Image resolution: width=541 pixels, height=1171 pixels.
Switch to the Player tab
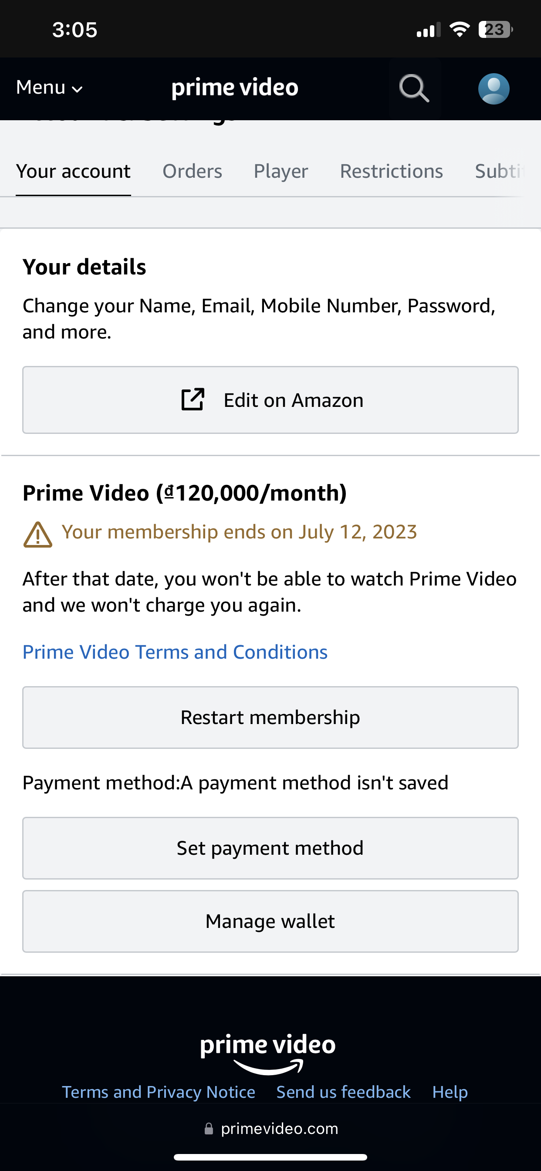point(281,171)
